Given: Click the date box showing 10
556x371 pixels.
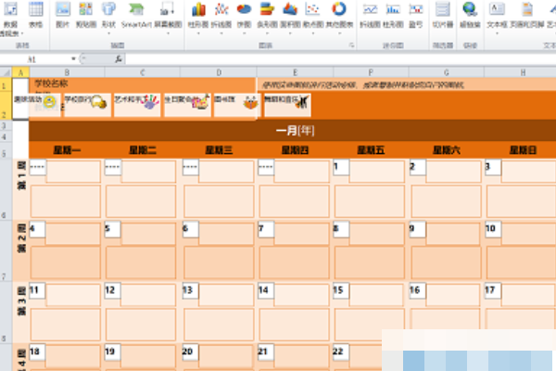Looking at the screenshot, I should click(x=493, y=229).
